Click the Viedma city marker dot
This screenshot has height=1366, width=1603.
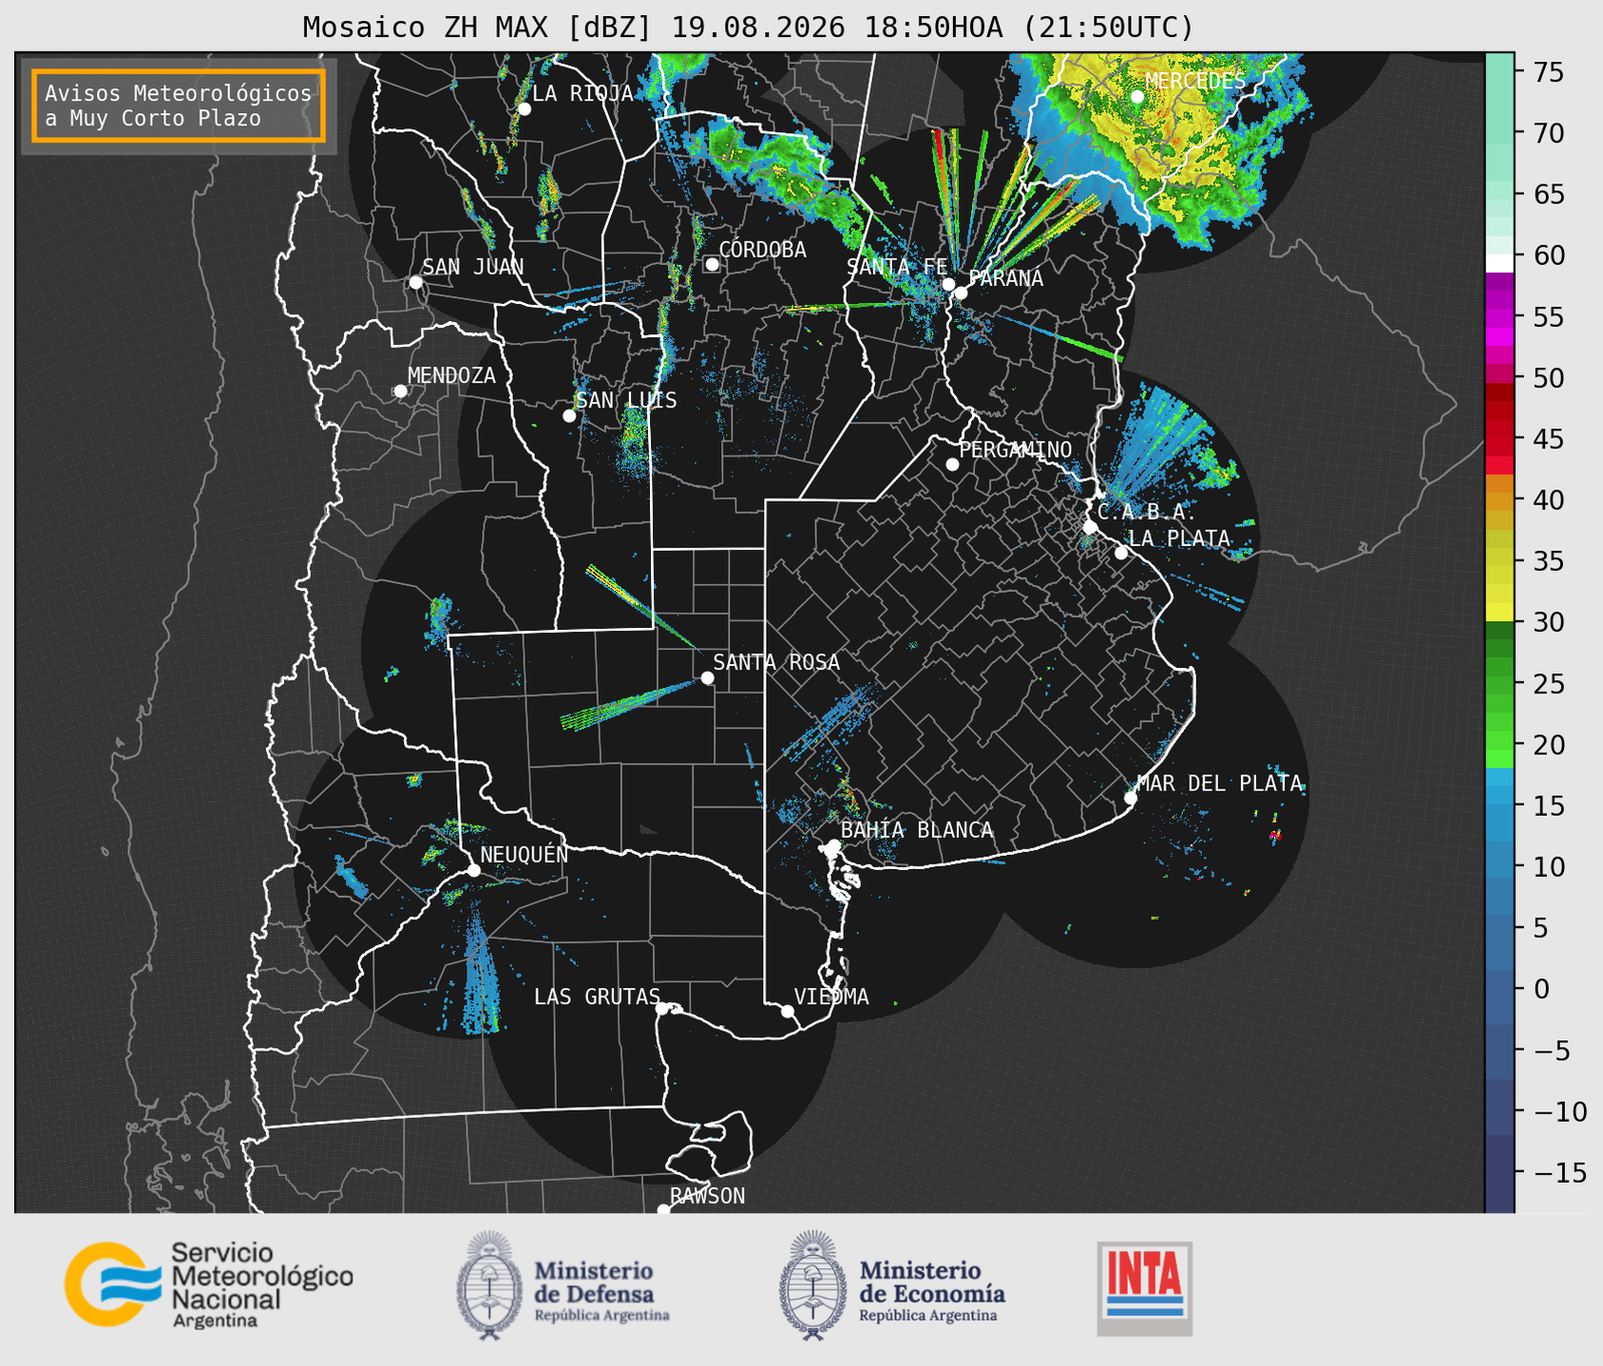[788, 1011]
